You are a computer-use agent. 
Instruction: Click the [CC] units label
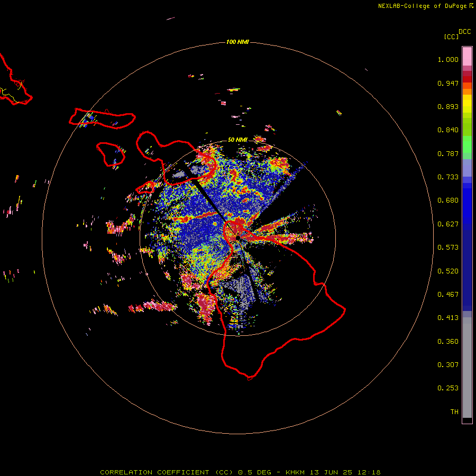(451, 36)
